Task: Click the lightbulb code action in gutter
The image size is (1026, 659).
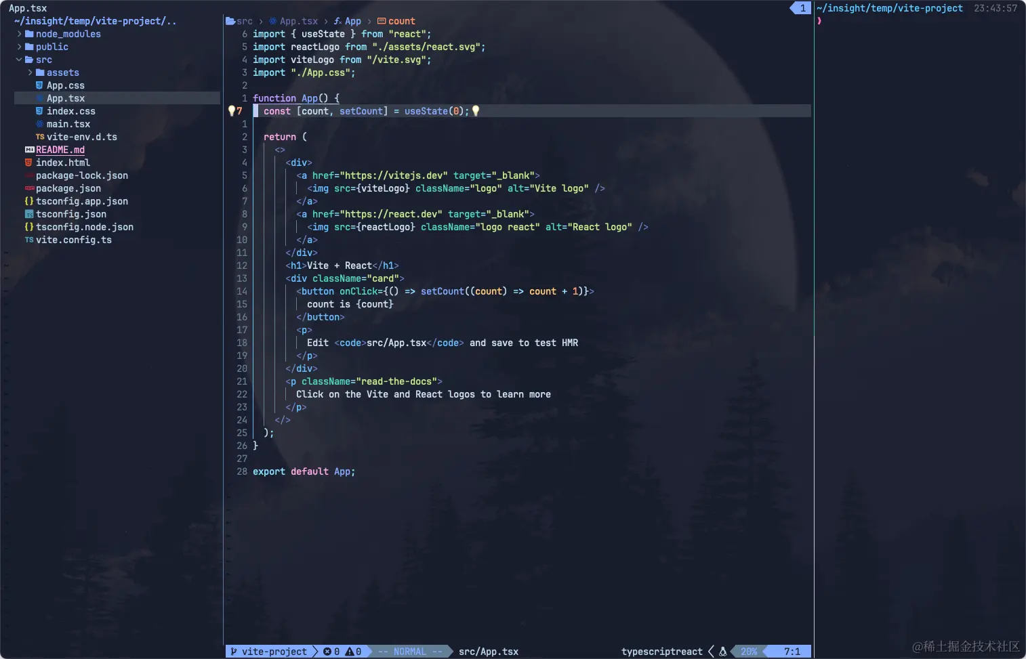Action: (x=231, y=110)
